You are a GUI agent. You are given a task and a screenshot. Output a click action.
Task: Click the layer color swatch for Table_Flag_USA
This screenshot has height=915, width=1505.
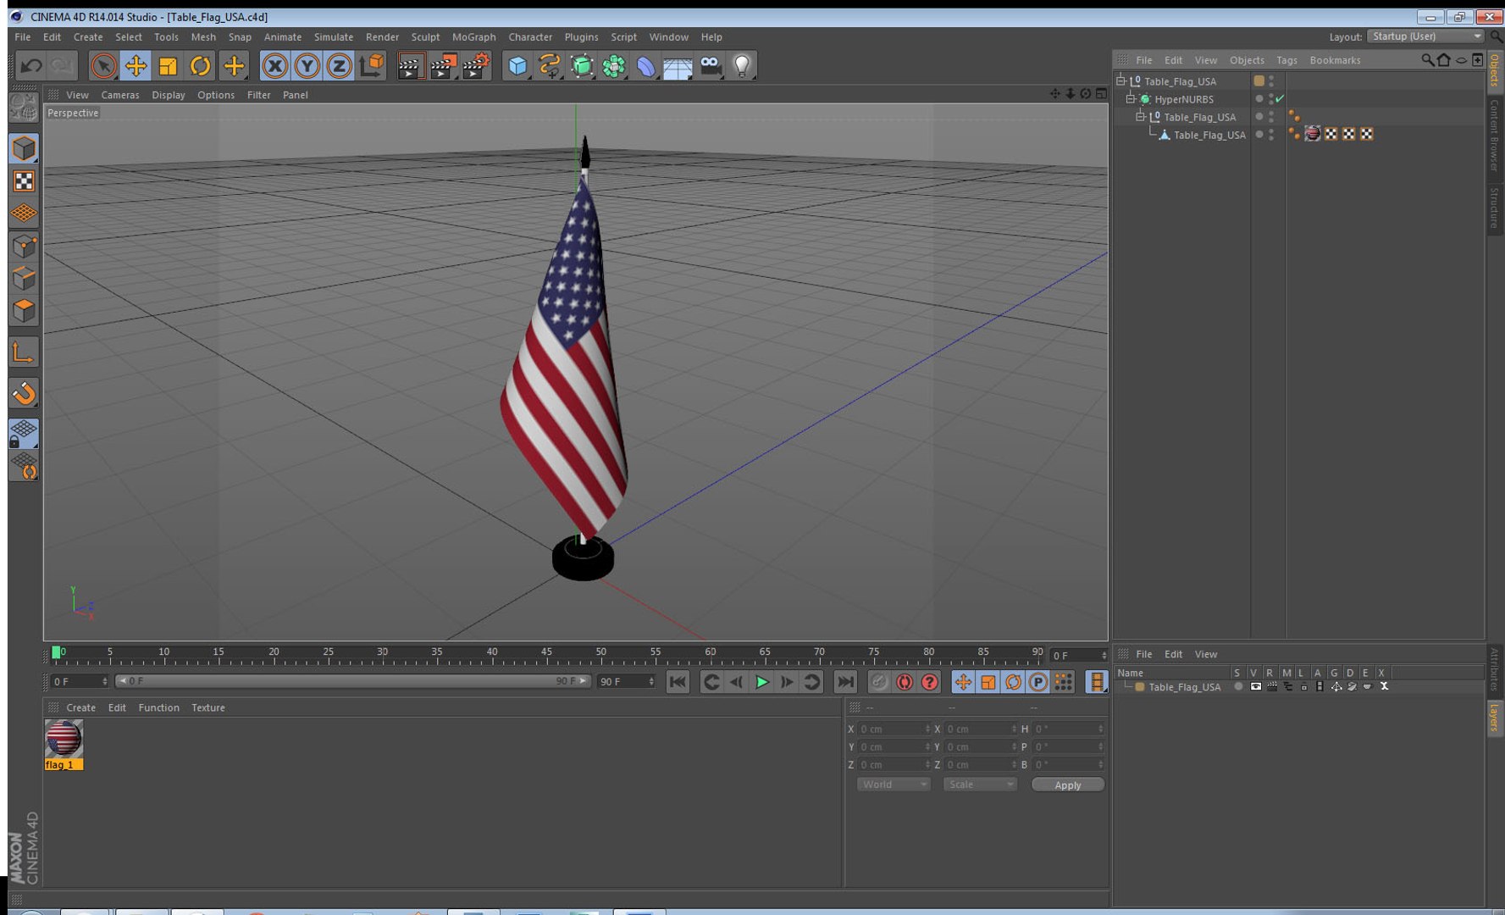coord(1140,687)
